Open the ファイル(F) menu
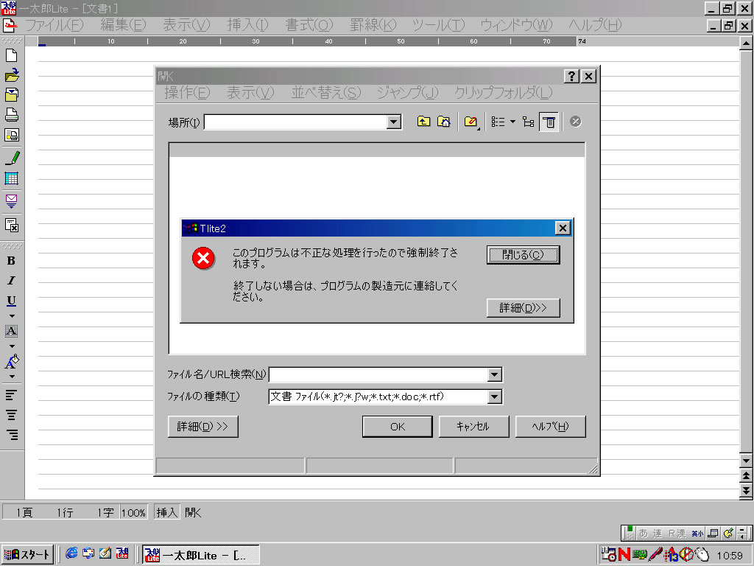 coord(54,25)
